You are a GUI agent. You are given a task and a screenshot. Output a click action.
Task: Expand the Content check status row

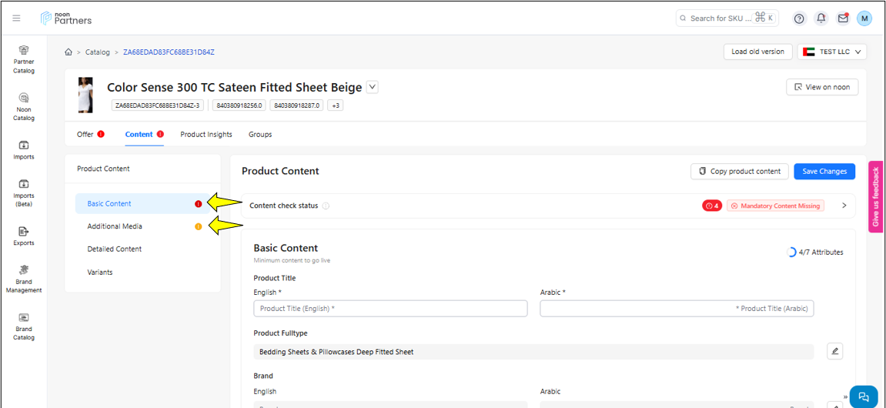tap(844, 206)
